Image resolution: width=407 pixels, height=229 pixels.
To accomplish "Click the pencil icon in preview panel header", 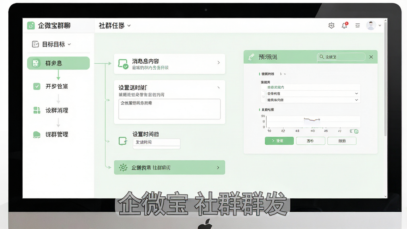I will click(251, 57).
